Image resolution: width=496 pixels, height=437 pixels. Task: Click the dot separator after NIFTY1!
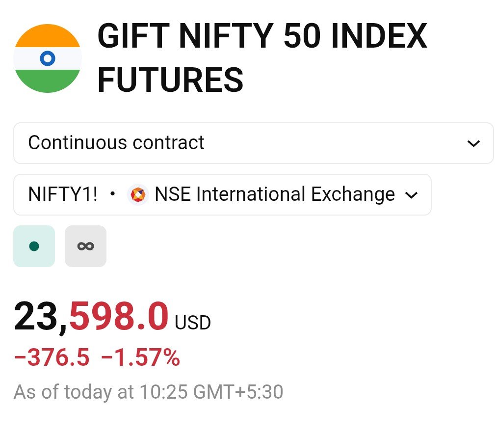(112, 193)
